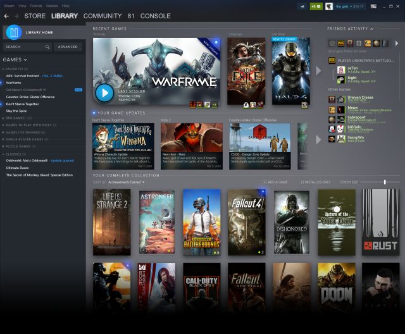
Task: Click the Library Home grid icon
Action: pyautogui.click(x=13, y=33)
